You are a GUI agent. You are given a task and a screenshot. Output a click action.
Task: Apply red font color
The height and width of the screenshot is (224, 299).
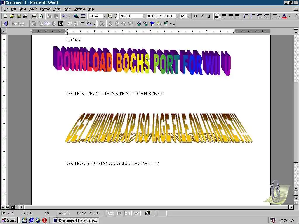click(x=284, y=16)
